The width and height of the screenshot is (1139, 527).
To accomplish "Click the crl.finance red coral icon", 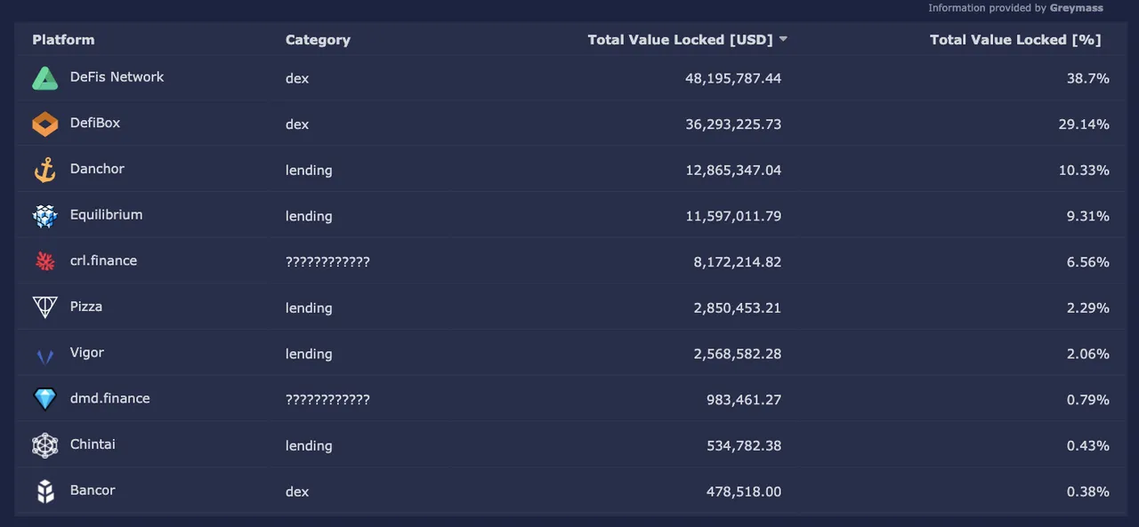I will pos(45,262).
